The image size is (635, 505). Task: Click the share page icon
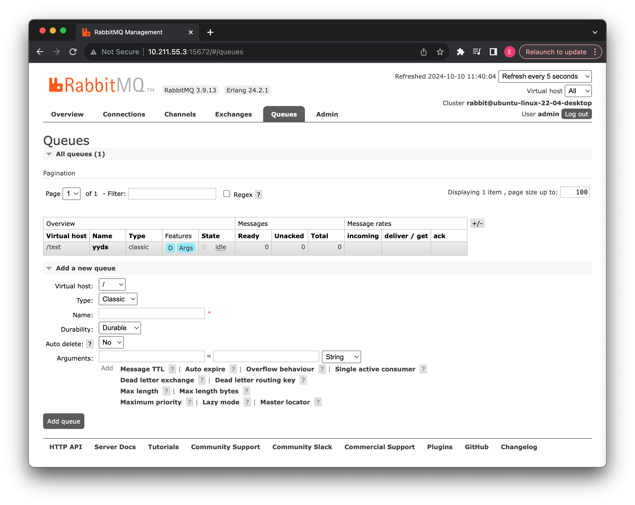[x=423, y=52]
